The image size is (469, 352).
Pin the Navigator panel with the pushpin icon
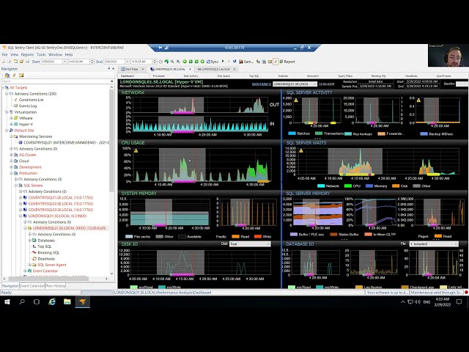point(109,69)
